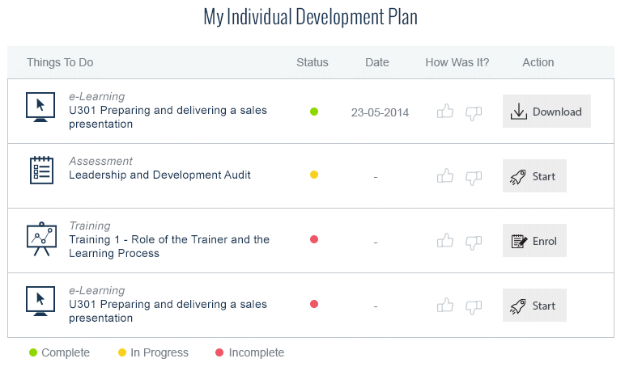Click the green status dot of the first row
The width and height of the screenshot is (625, 367).
314,111
